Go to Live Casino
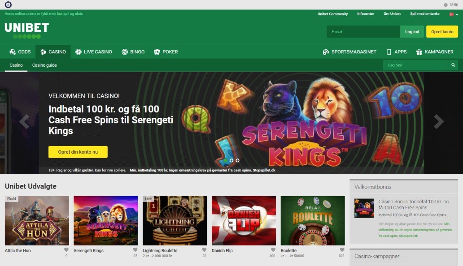 pyautogui.click(x=94, y=52)
